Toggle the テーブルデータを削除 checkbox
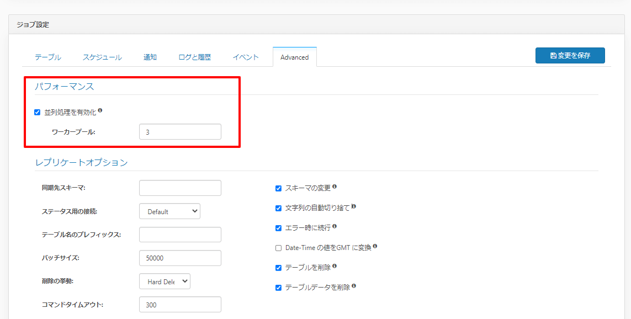Viewport: 631px width, 319px height. pos(278,288)
